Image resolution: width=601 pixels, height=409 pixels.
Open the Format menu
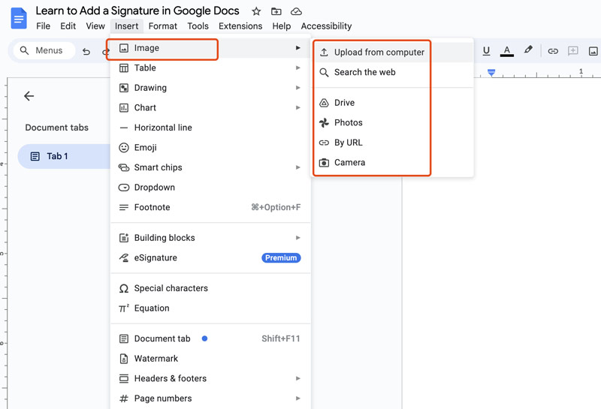[163, 26]
